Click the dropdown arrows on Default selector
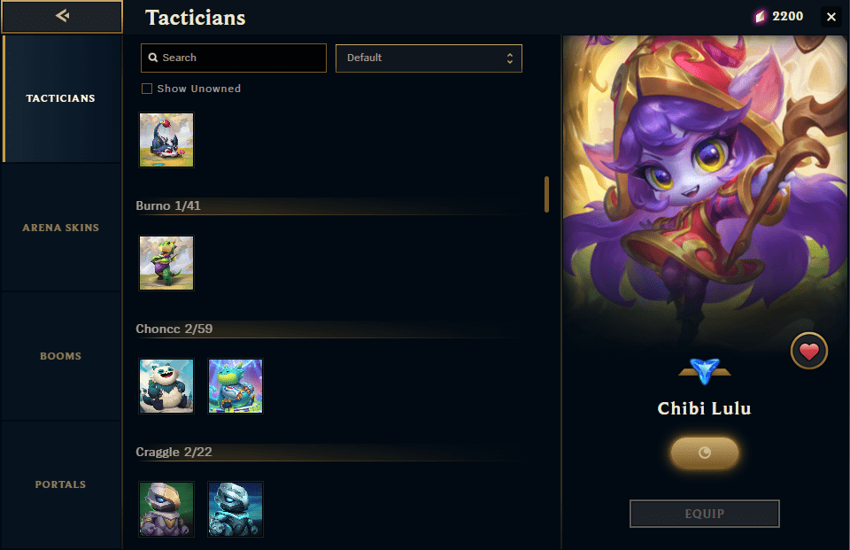This screenshot has height=550, width=850. click(510, 58)
